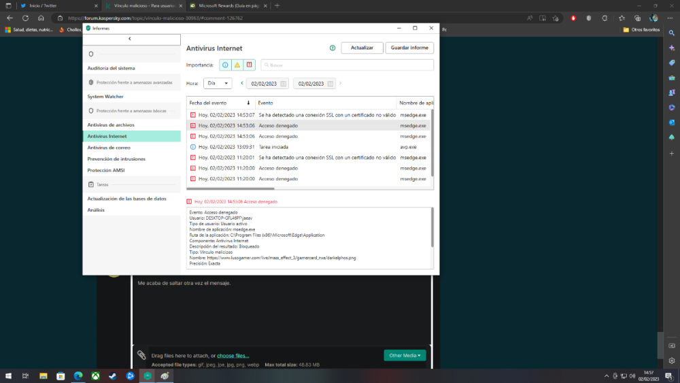Open the Other Media dropdown

[405, 356]
